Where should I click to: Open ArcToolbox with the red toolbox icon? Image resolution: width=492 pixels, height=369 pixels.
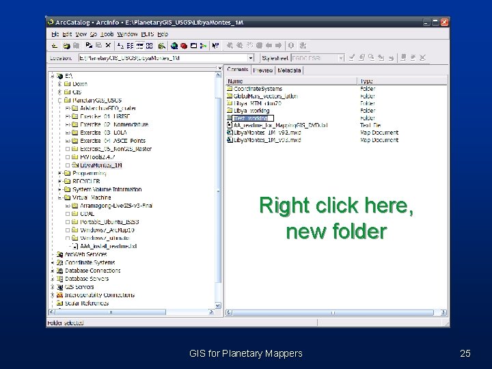coord(184,46)
